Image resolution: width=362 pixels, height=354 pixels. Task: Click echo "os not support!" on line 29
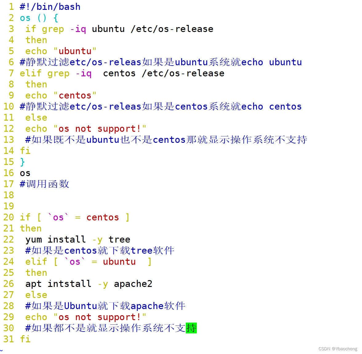coord(86,317)
